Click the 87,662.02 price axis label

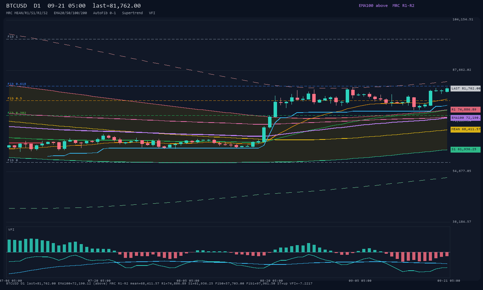[x=462, y=70]
